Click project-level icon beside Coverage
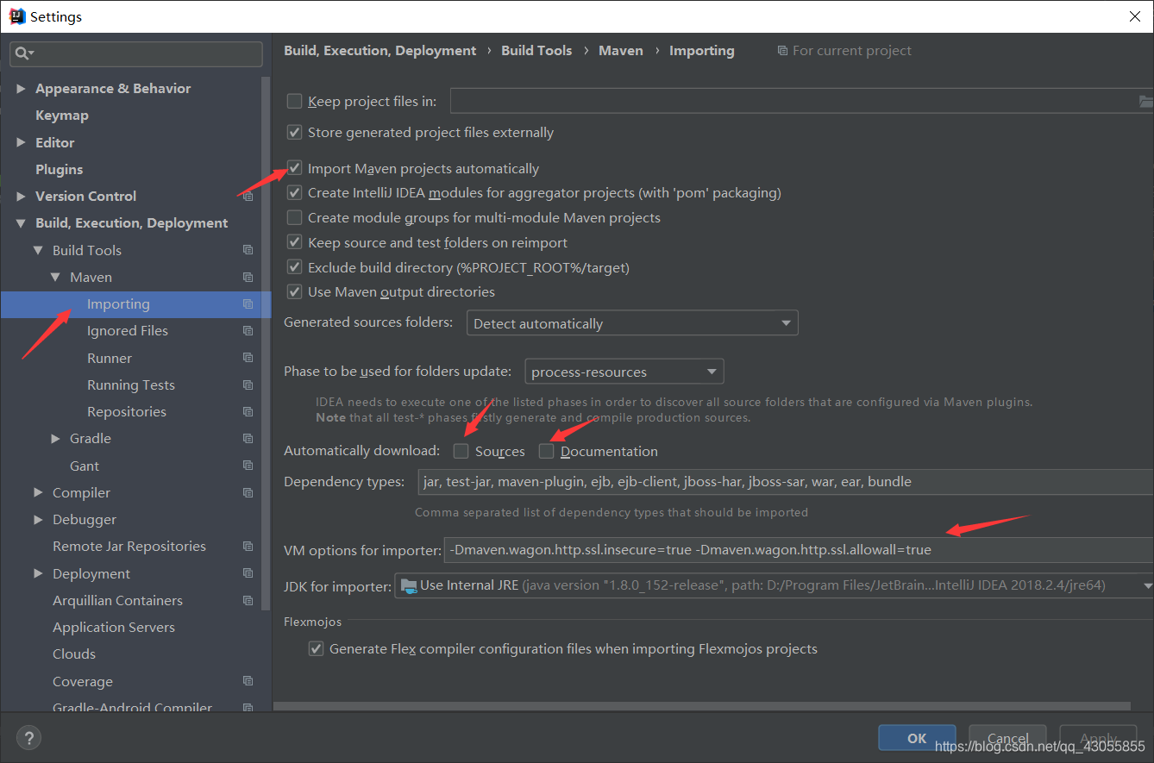The width and height of the screenshot is (1154, 763). 248,681
